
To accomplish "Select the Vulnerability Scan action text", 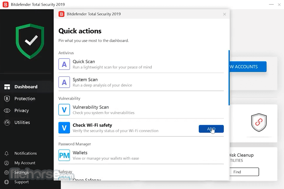I will [91, 107].
